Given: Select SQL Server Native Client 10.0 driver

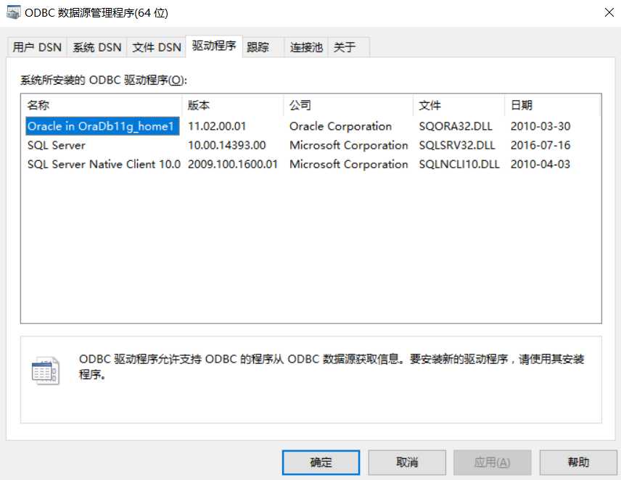Looking at the screenshot, I should coord(104,164).
